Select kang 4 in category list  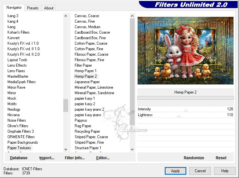tap(13, 21)
